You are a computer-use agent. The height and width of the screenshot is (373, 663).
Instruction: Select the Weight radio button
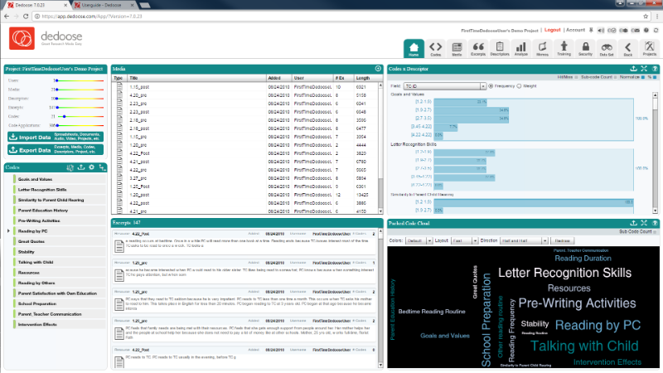pos(520,86)
